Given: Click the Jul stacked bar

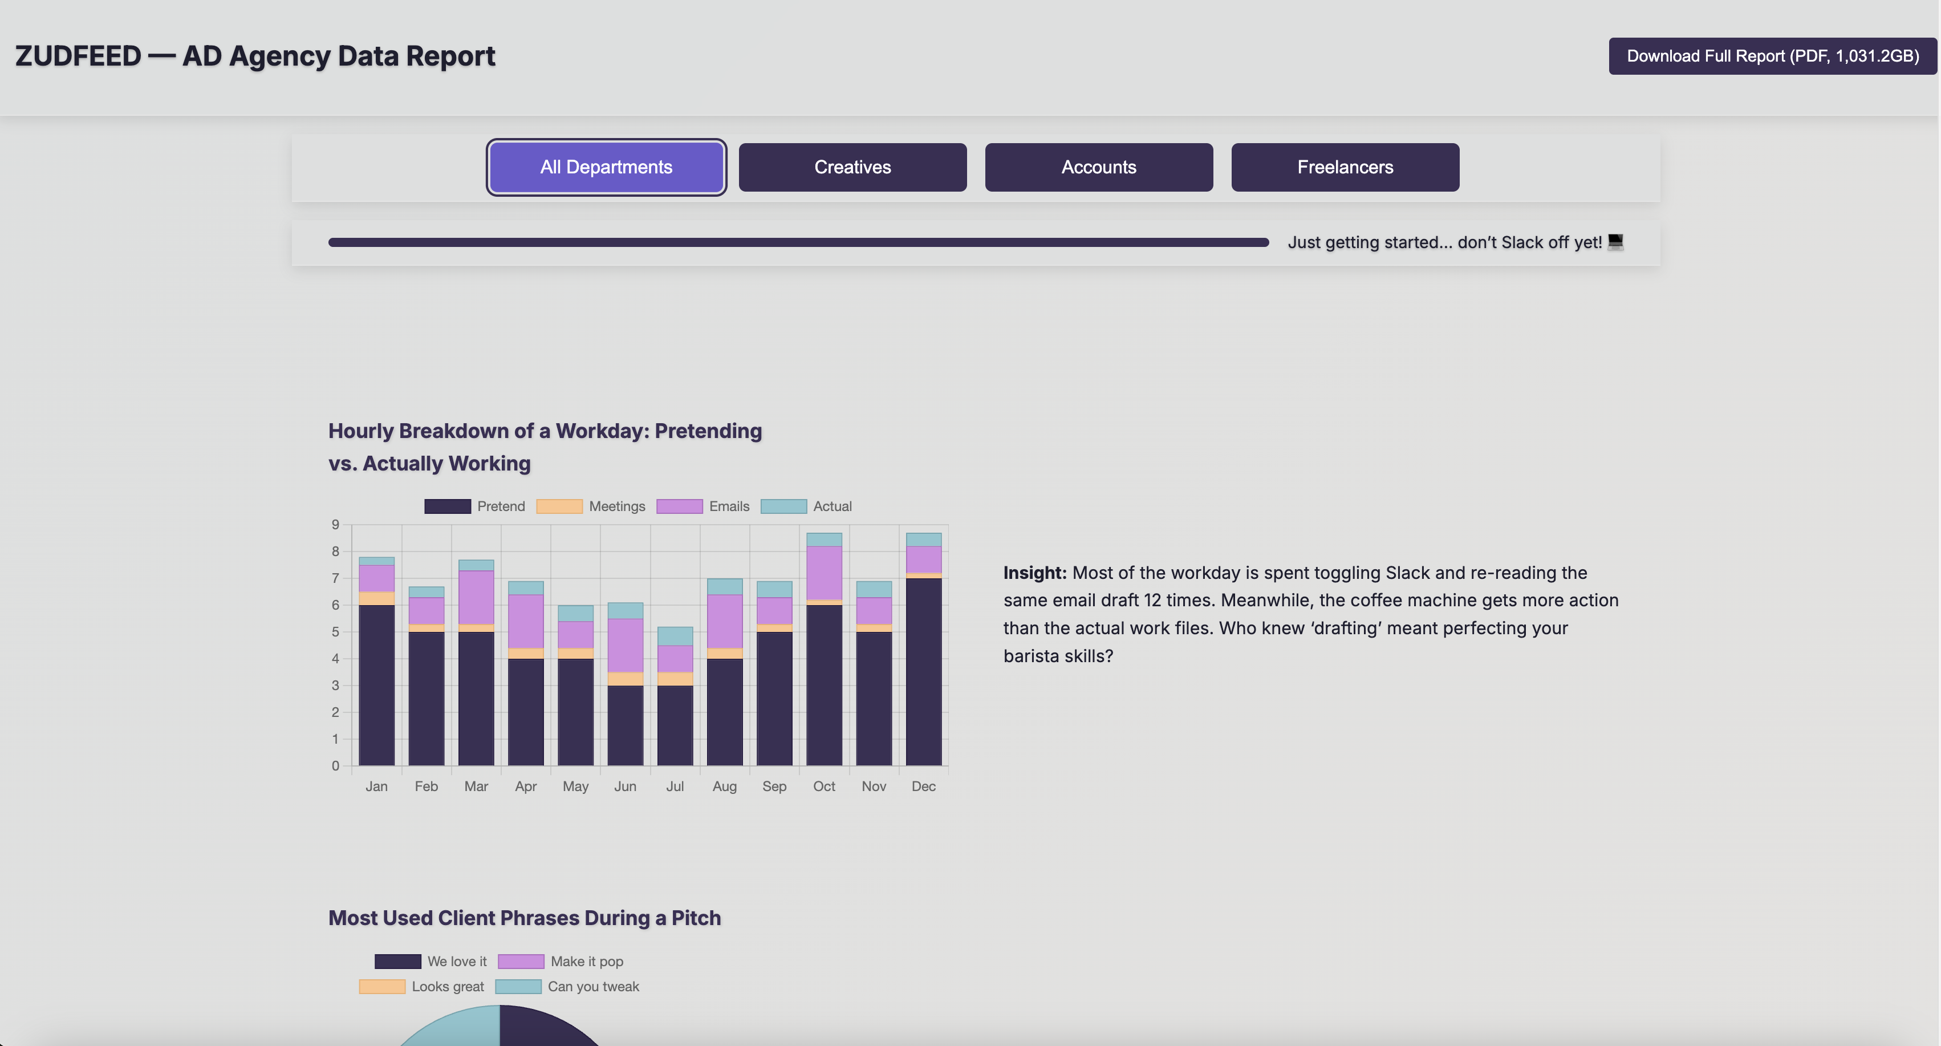Looking at the screenshot, I should (x=675, y=696).
